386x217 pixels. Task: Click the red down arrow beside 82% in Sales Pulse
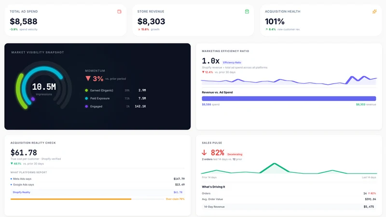204,153
